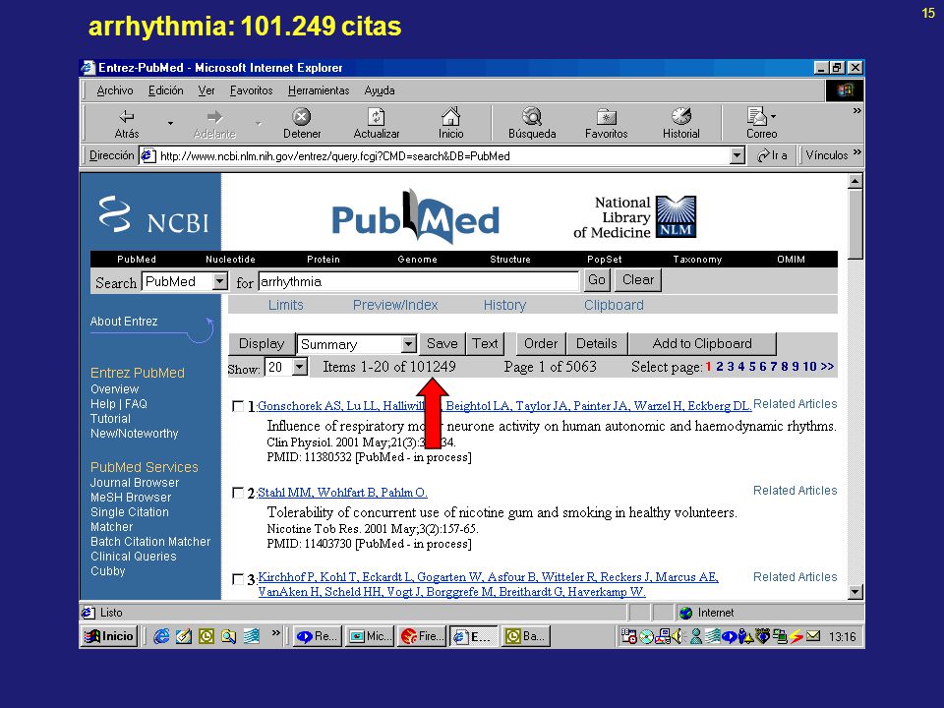
Task: Launch Internet Explorer from quick launch
Action: click(x=160, y=636)
